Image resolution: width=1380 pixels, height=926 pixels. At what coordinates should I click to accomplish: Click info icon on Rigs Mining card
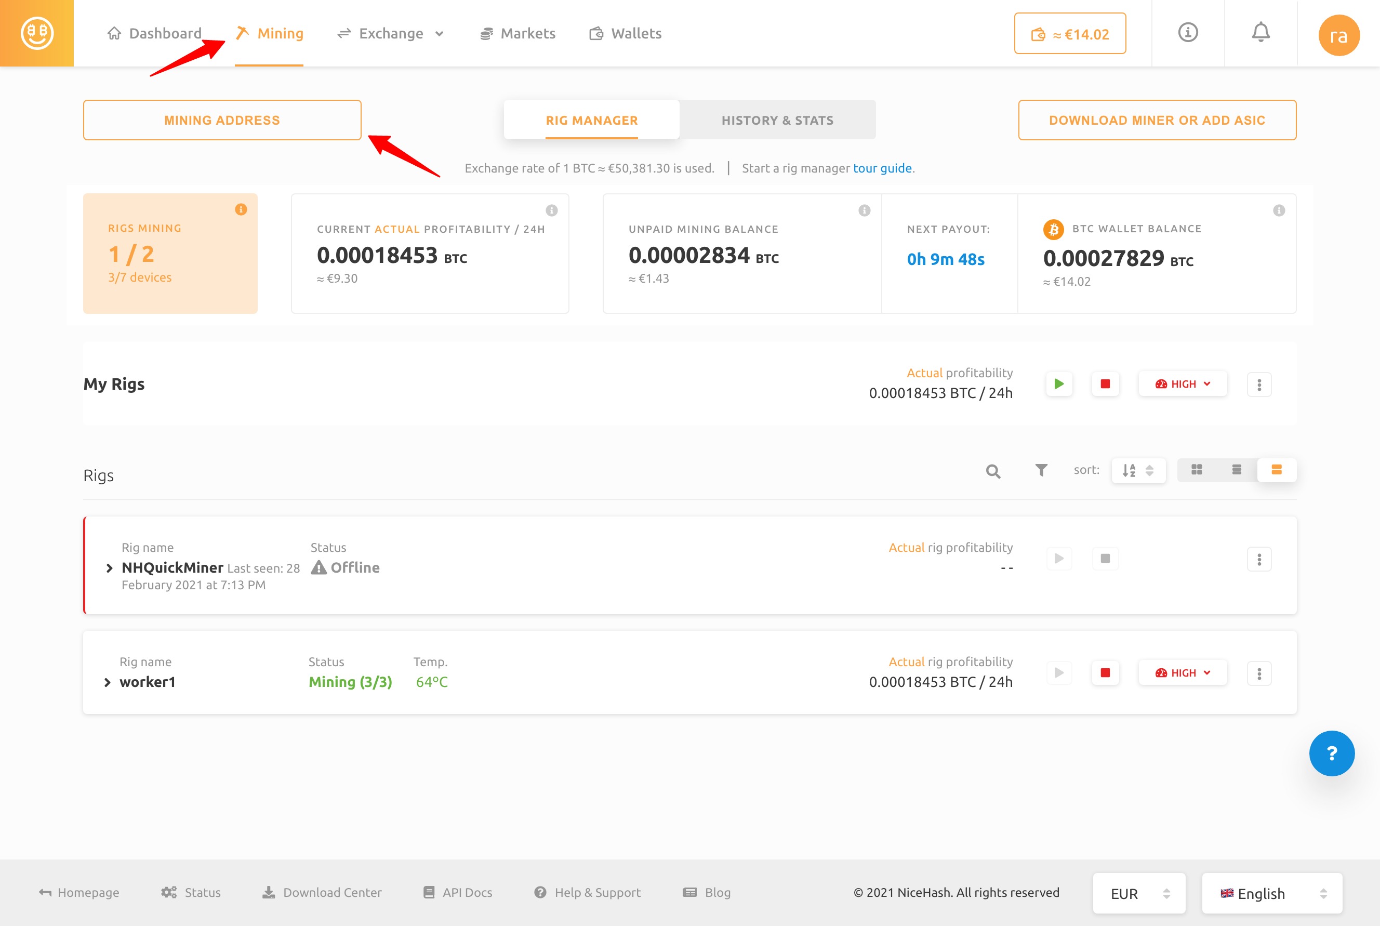tap(241, 209)
